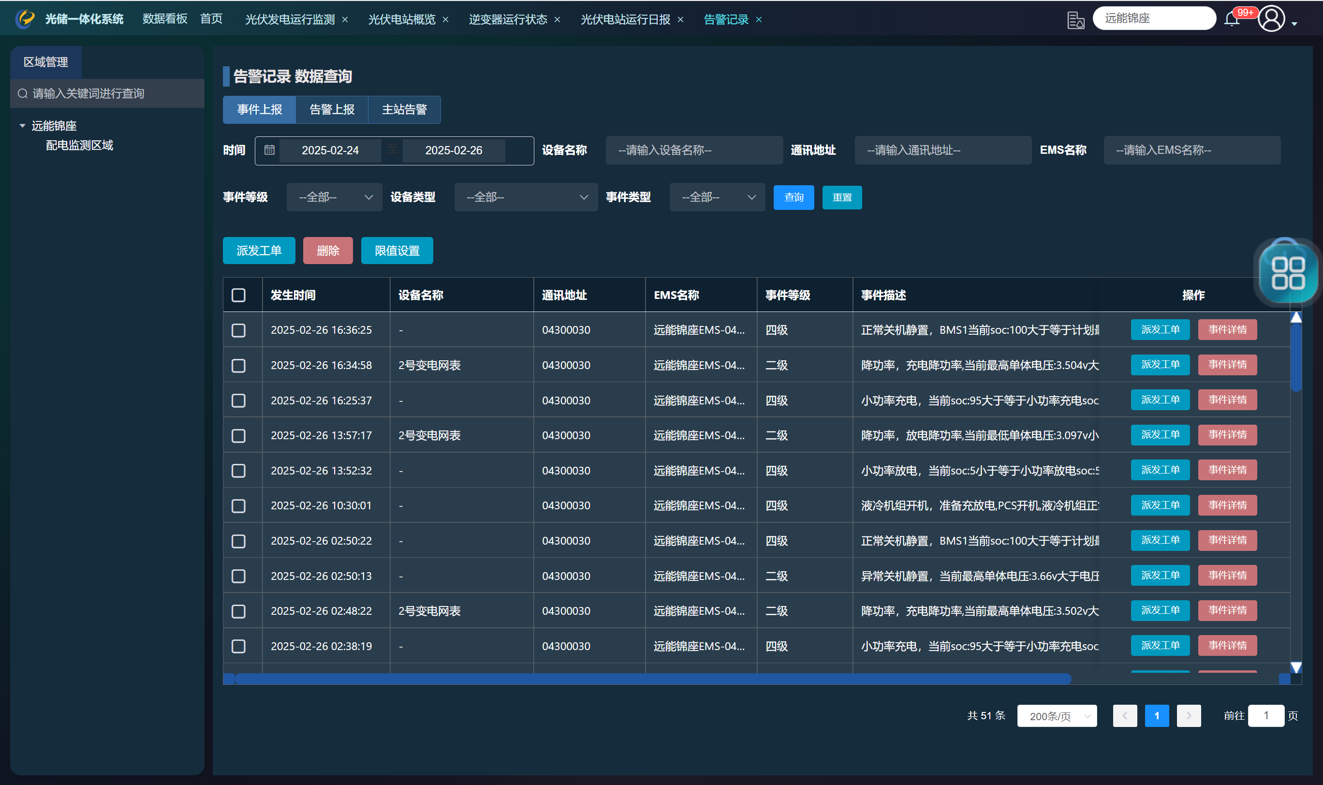Check the row for 2025-02-26 13:52:32
This screenshot has height=785, width=1323.
(x=238, y=470)
